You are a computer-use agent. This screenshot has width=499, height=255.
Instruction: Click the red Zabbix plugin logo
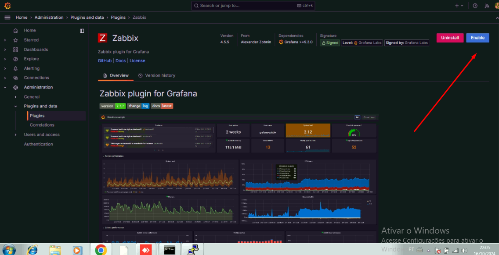point(102,38)
